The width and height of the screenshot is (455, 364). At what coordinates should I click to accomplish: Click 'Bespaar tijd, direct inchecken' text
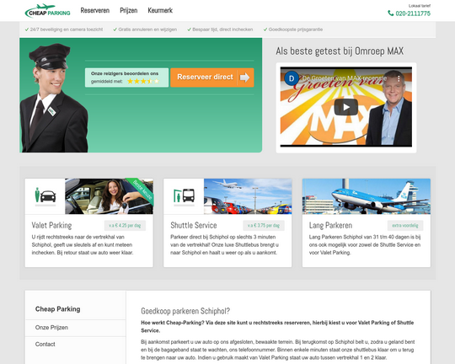coord(222,29)
